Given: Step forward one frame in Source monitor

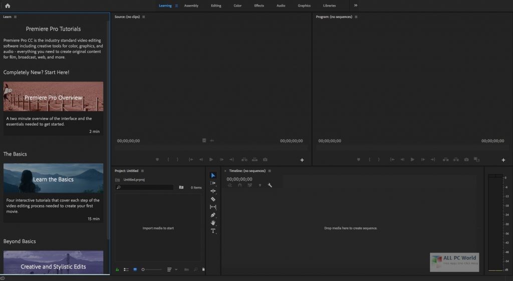Looking at the screenshot, I should pos(221,159).
